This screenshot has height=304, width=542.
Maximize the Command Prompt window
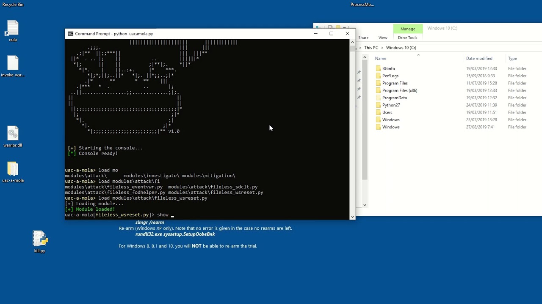point(332,33)
